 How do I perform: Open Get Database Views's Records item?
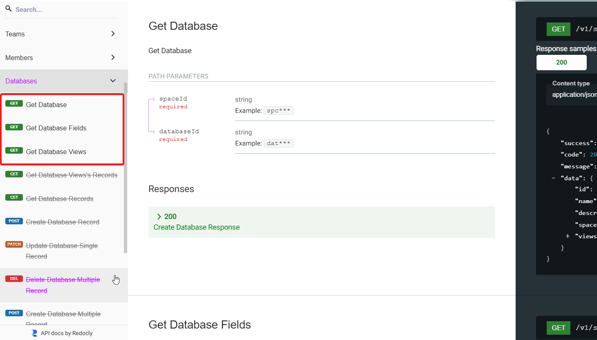(x=72, y=175)
